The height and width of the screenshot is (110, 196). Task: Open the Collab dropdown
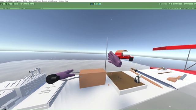coord(163,4)
